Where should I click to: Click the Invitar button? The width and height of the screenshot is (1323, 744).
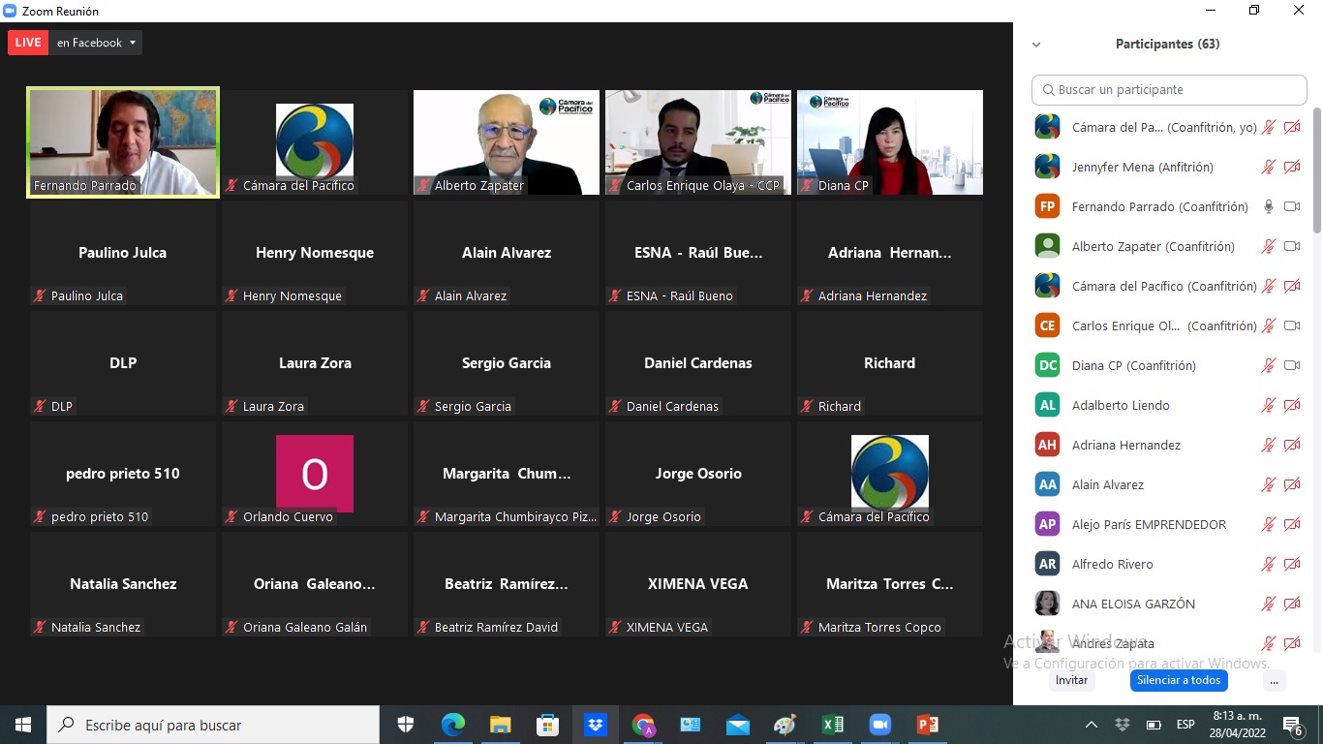(1071, 680)
